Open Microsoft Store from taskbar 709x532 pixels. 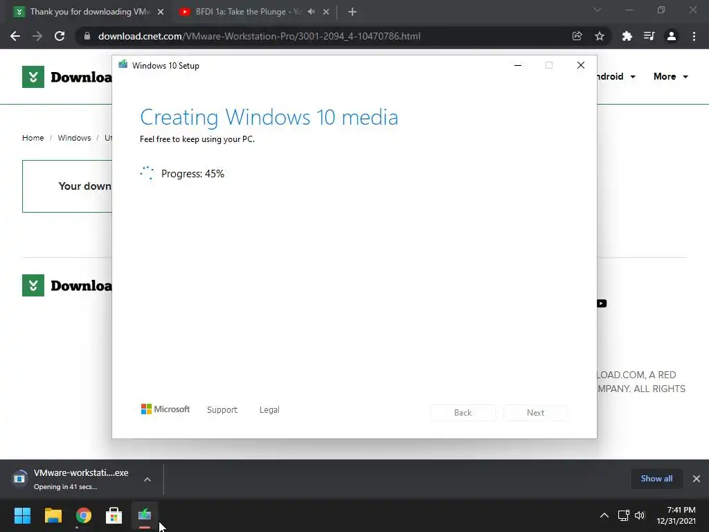pyautogui.click(x=114, y=515)
